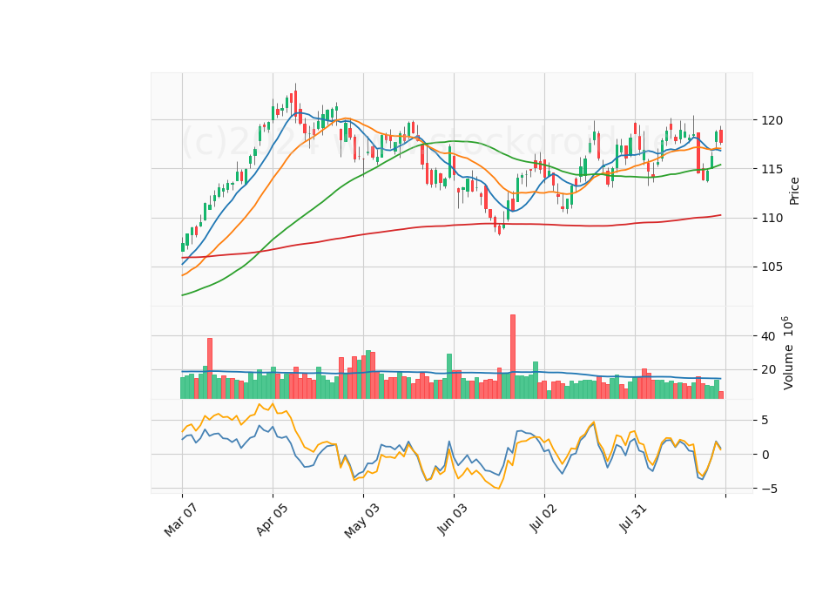Click the 20 volume tick label

coord(768,369)
